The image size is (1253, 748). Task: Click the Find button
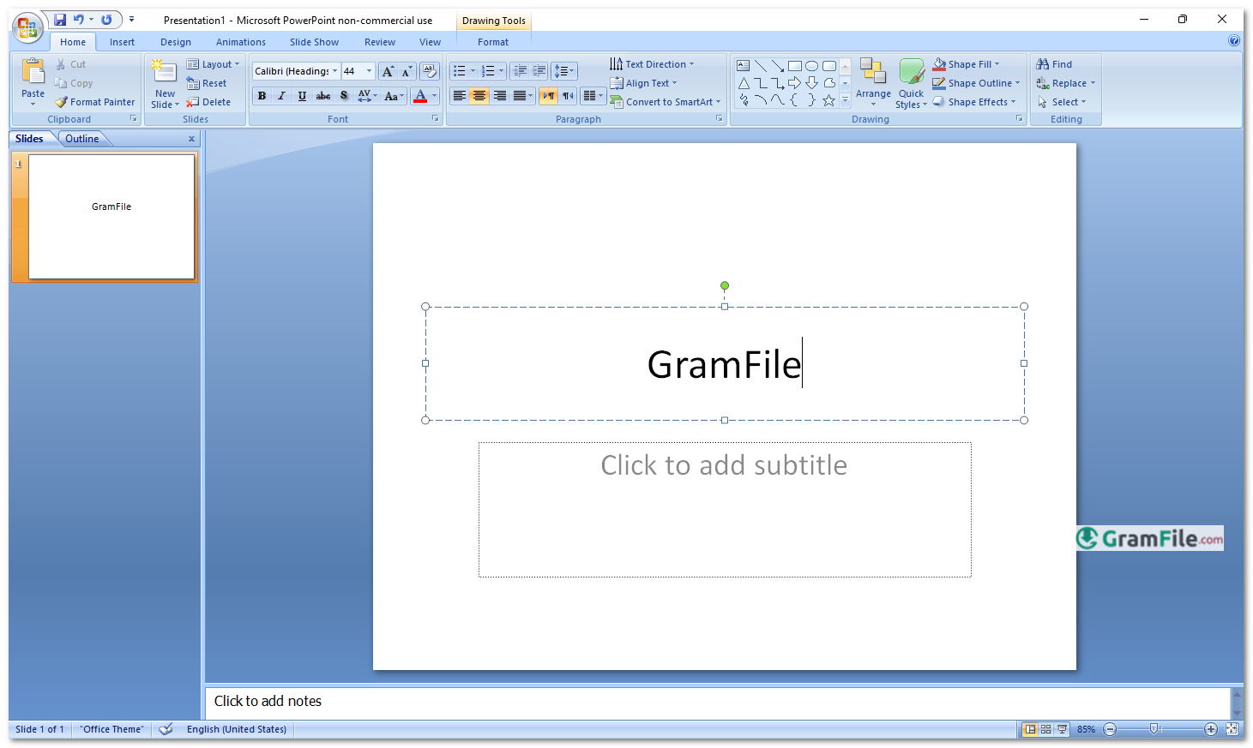click(1055, 64)
